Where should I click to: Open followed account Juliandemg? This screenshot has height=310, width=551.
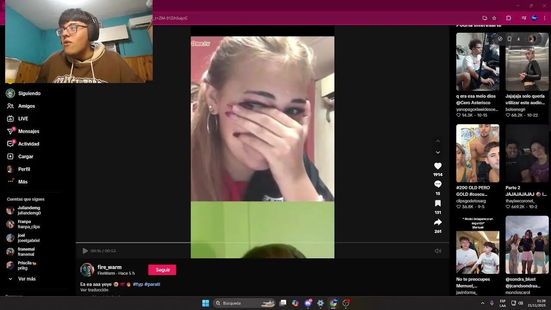[x=24, y=211]
